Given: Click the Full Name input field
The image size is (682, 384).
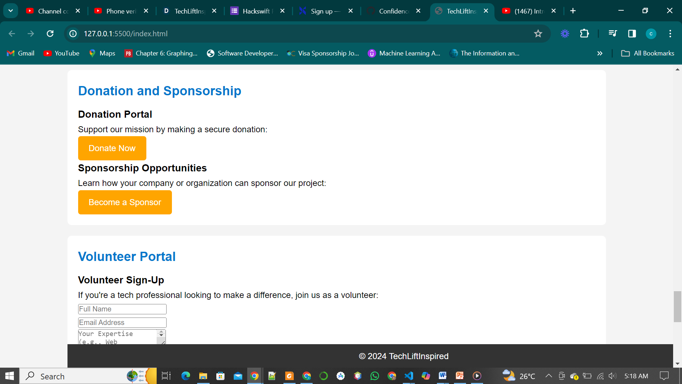Looking at the screenshot, I should pos(122,309).
